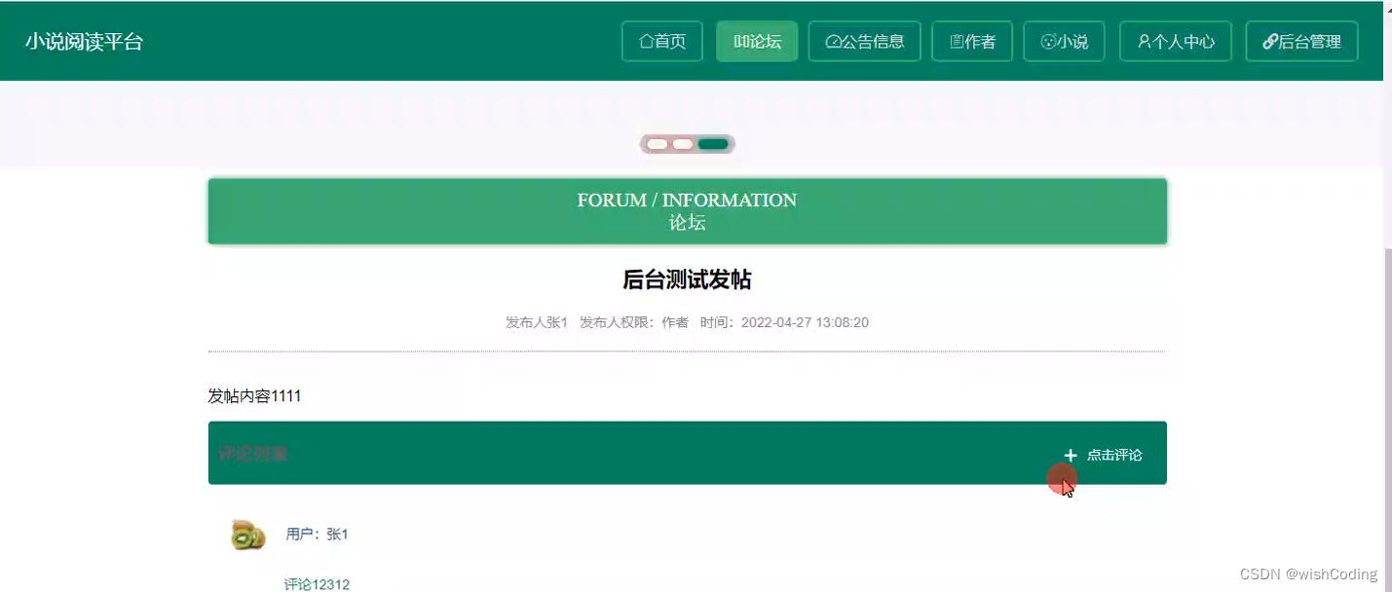1392x592 pixels.
Task: Open the announcement icon on 公告信息
Action: tap(836, 41)
